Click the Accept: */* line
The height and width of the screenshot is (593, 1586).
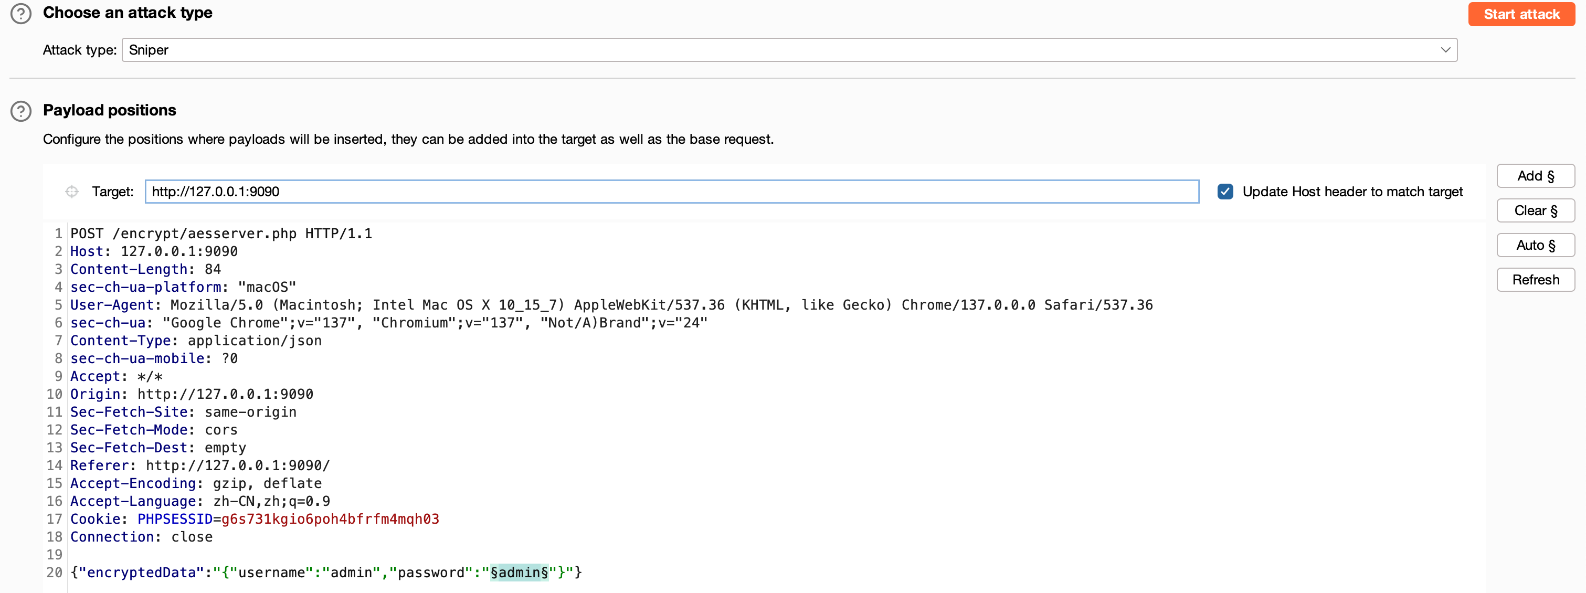click(117, 376)
